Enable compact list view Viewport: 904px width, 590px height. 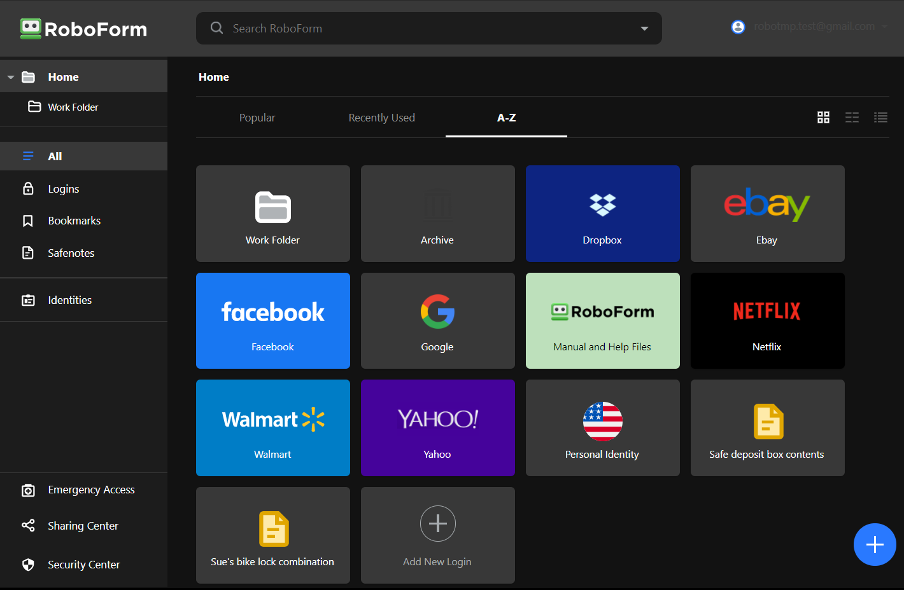click(x=852, y=117)
